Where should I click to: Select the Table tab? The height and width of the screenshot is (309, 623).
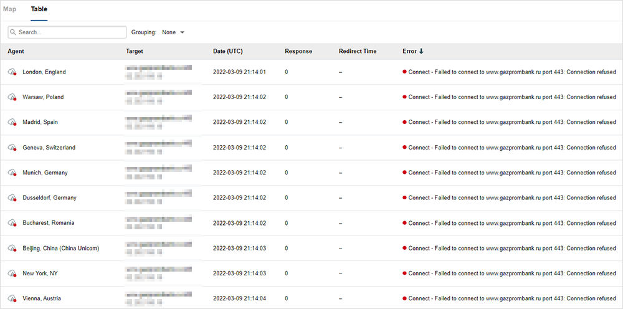click(x=39, y=9)
